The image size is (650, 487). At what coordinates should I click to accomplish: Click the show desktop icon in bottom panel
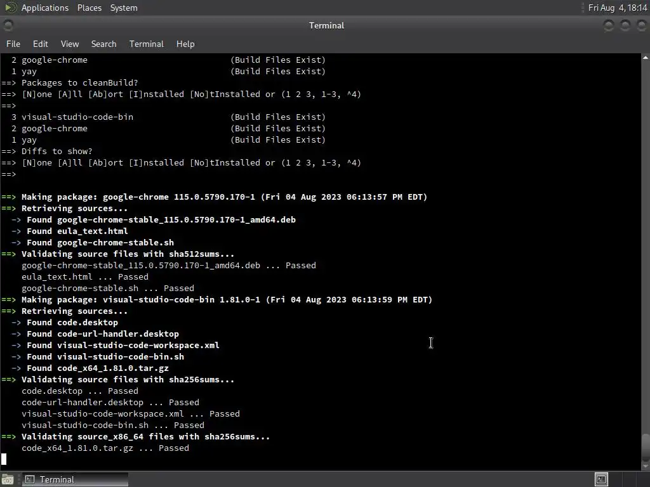[x=8, y=479]
